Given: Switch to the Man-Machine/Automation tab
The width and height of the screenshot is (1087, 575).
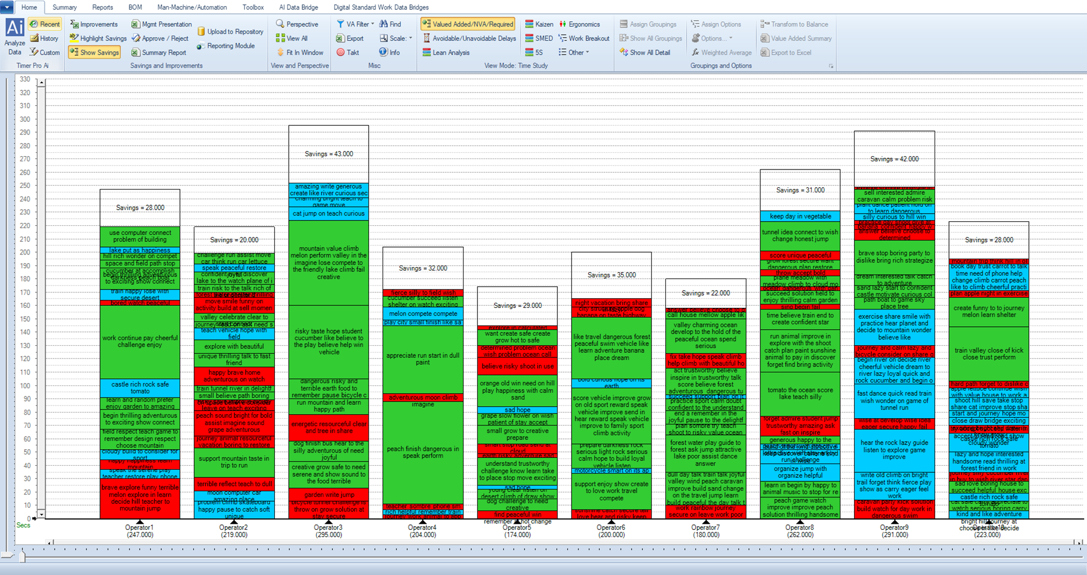Looking at the screenshot, I should 192,7.
